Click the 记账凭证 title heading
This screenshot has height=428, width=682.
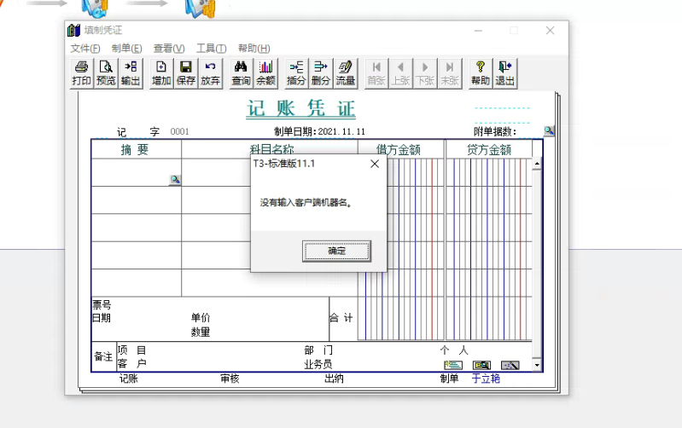click(x=301, y=108)
